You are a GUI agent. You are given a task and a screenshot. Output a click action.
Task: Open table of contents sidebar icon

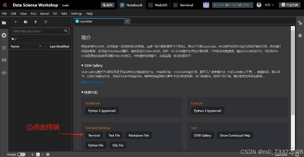coord(4,47)
